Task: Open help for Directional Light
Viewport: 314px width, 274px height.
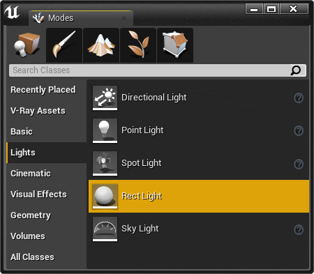Action: (299, 98)
